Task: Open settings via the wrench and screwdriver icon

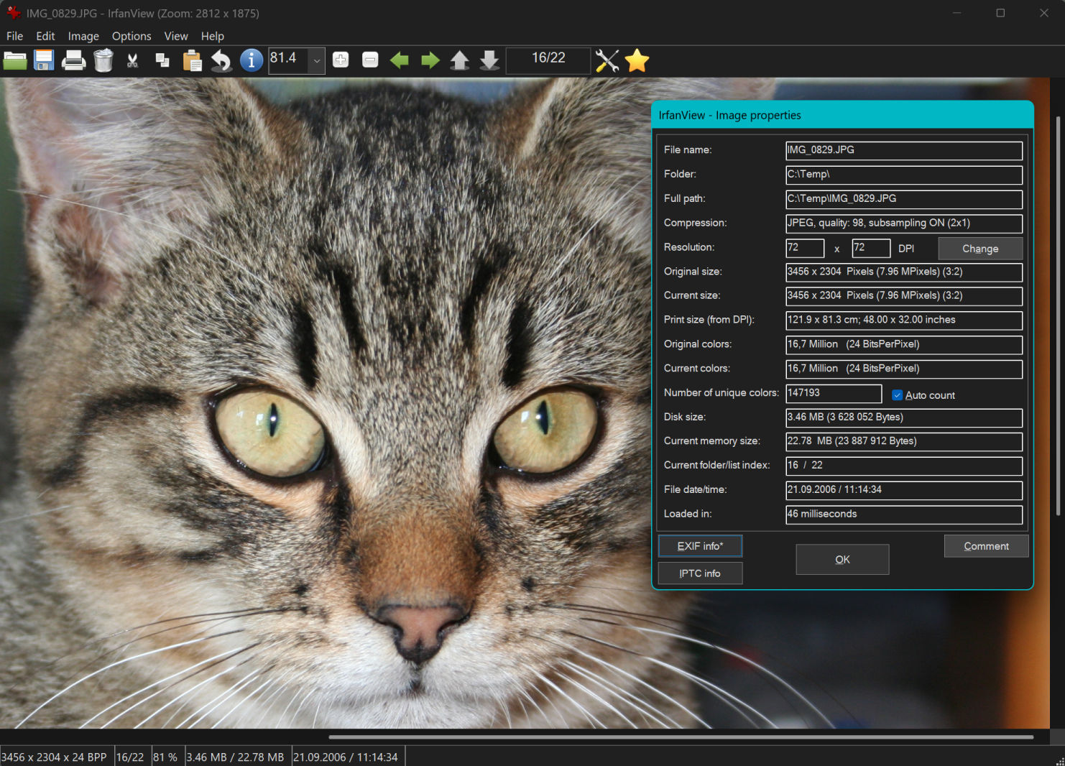Action: (607, 61)
